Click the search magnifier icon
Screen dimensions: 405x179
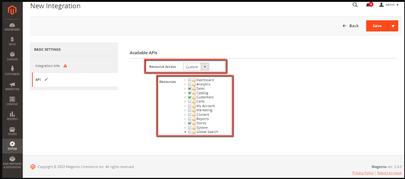tap(355, 5)
